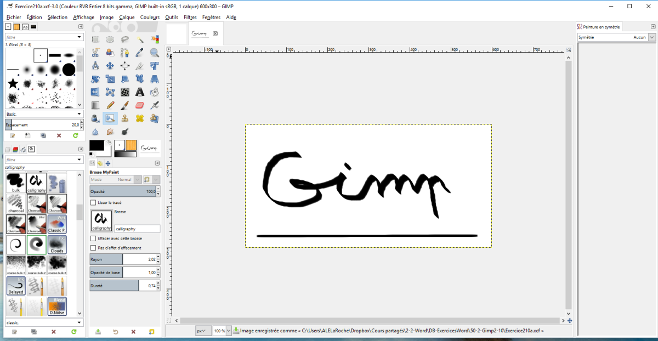Select the calligraphy MyPaint brush thumbnail
Image resolution: width=658 pixels, height=341 pixels.
[37, 183]
